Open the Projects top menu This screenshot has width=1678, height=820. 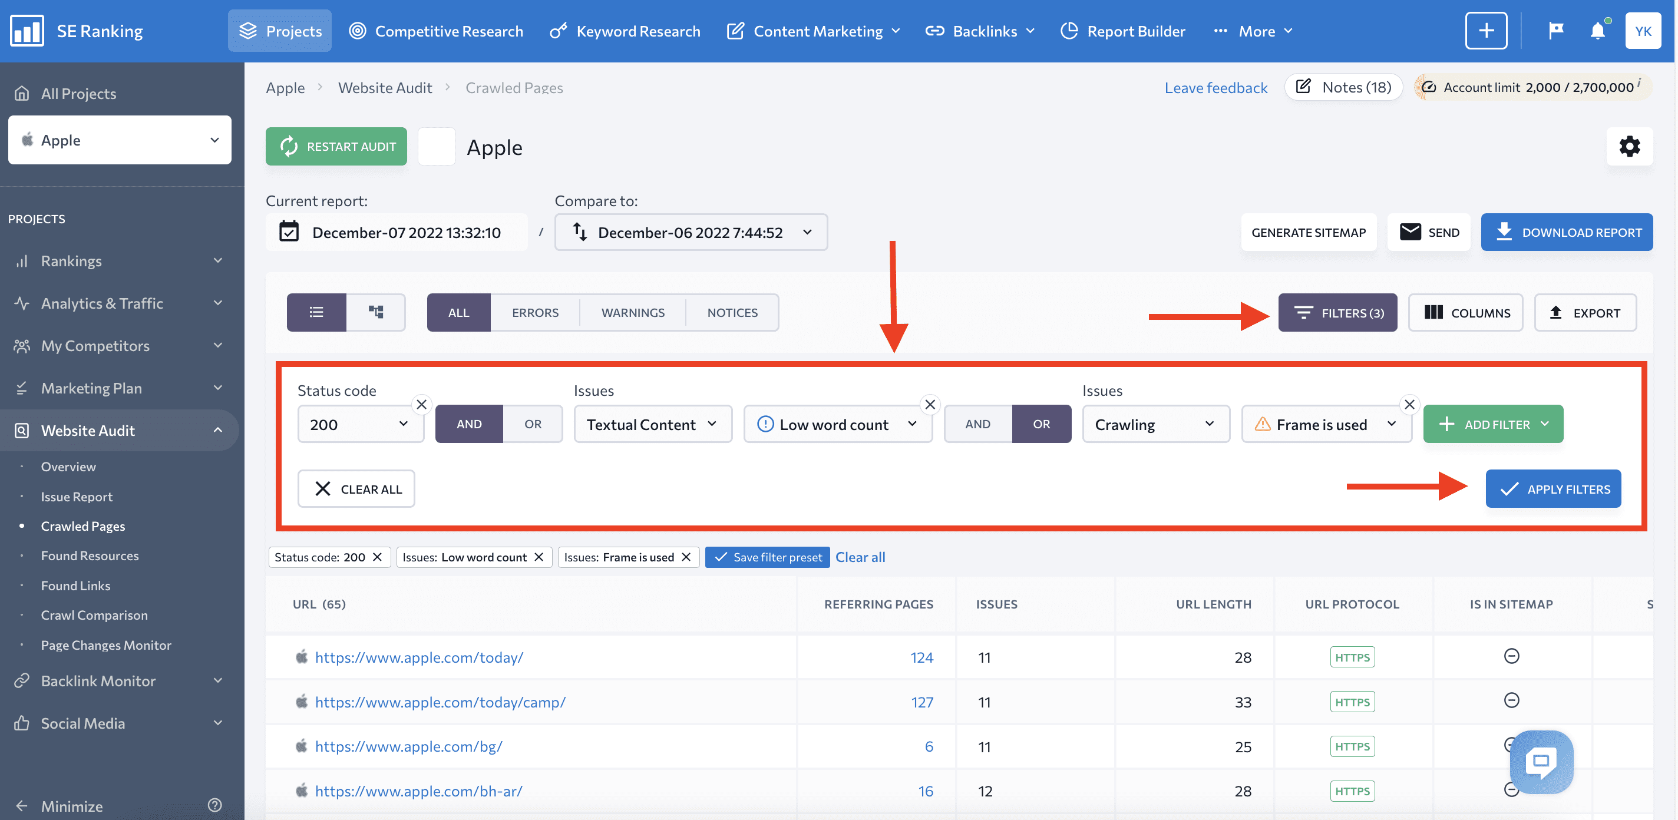point(280,31)
